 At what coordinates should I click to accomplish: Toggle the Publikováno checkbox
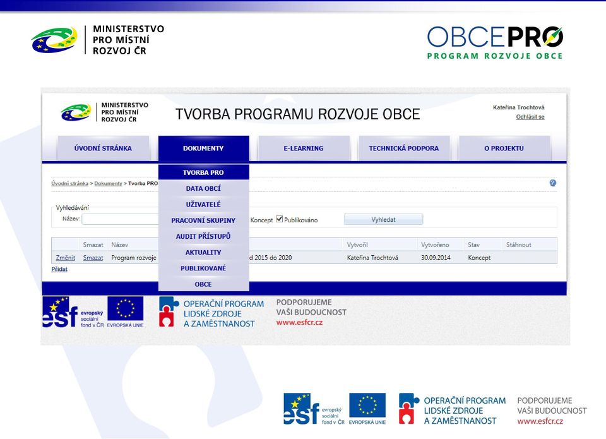[x=280, y=219]
